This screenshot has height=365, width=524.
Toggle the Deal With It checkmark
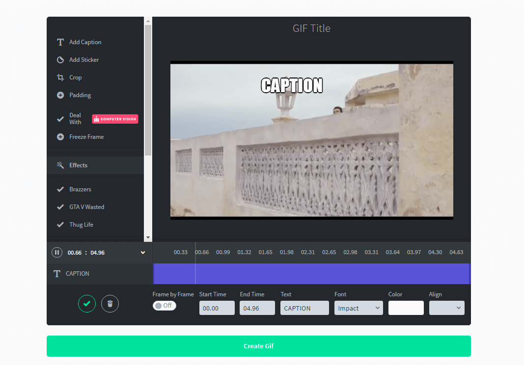(x=60, y=119)
